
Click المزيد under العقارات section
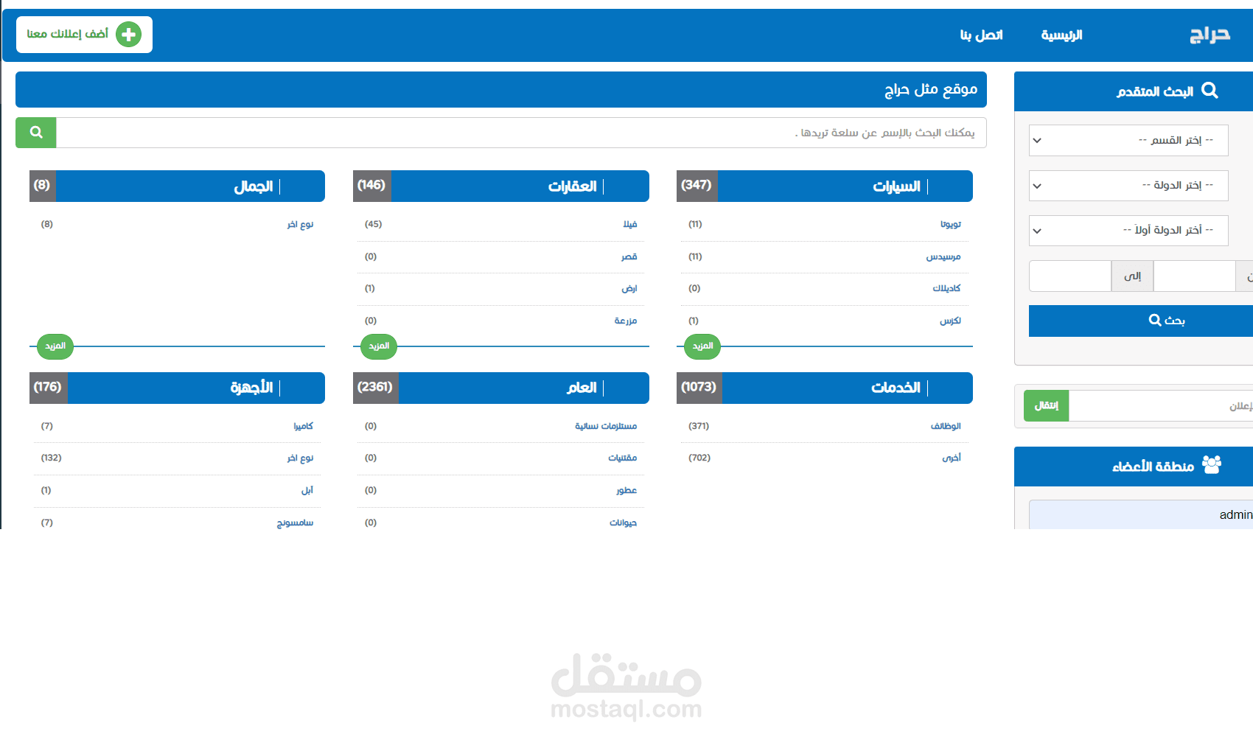click(x=379, y=346)
